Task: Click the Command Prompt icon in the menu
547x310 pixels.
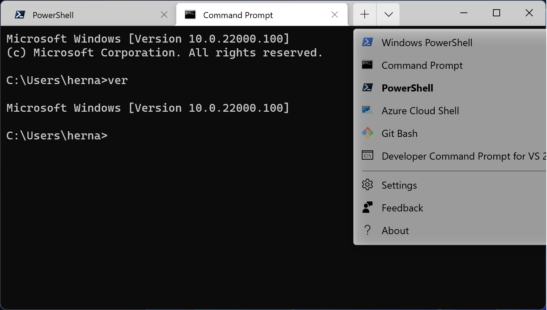Action: [x=367, y=65]
